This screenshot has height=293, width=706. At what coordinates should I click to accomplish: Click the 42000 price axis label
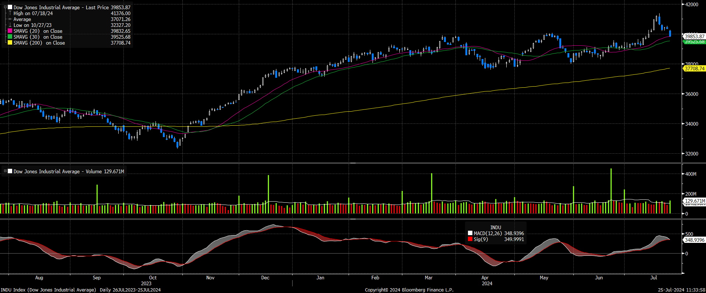pos(692,4)
